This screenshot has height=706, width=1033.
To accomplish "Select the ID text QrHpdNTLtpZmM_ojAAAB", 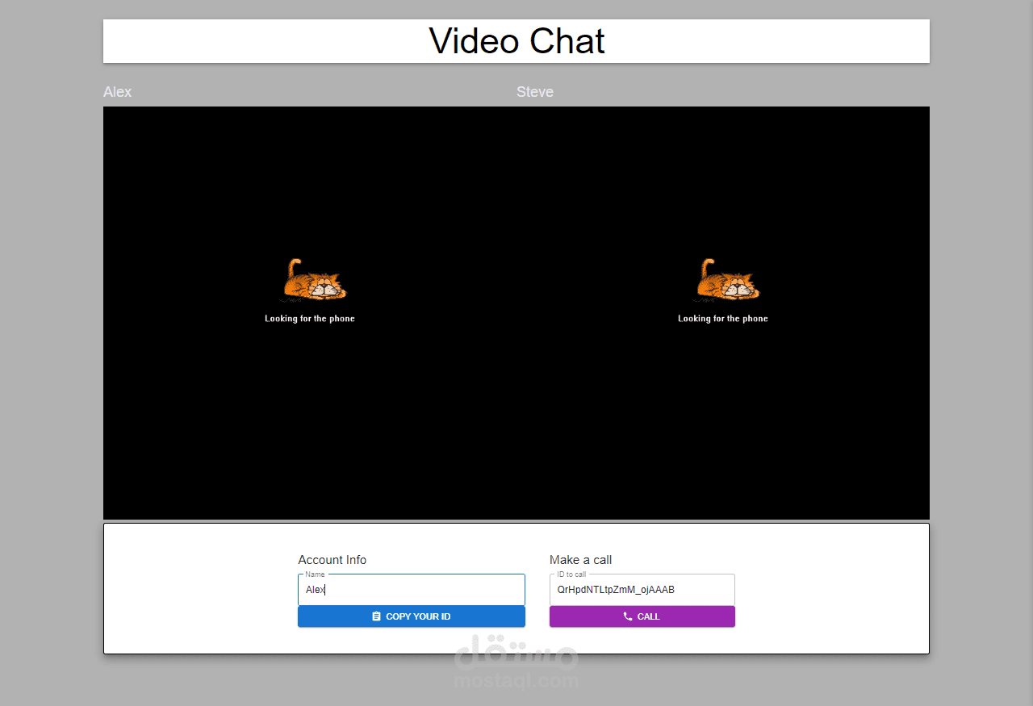I will tap(615, 590).
